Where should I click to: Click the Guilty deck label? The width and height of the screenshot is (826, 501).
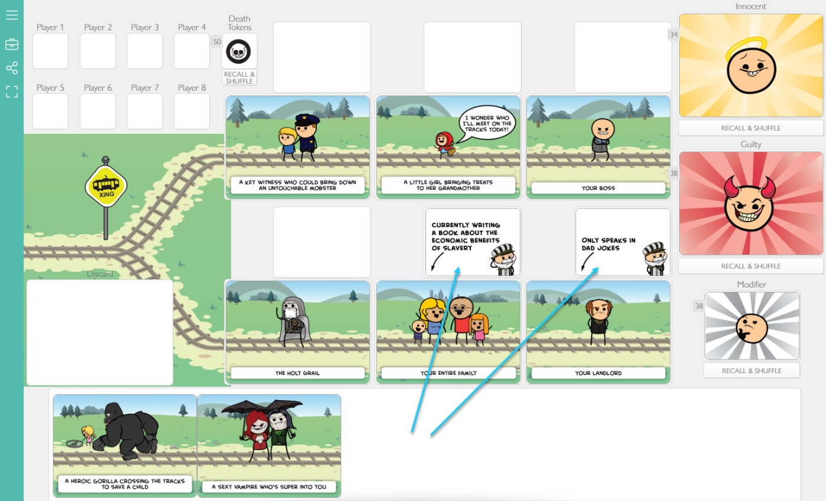(750, 144)
